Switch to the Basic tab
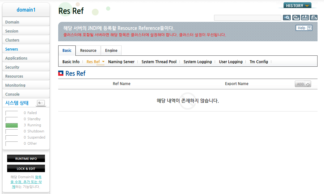 pos(67,51)
